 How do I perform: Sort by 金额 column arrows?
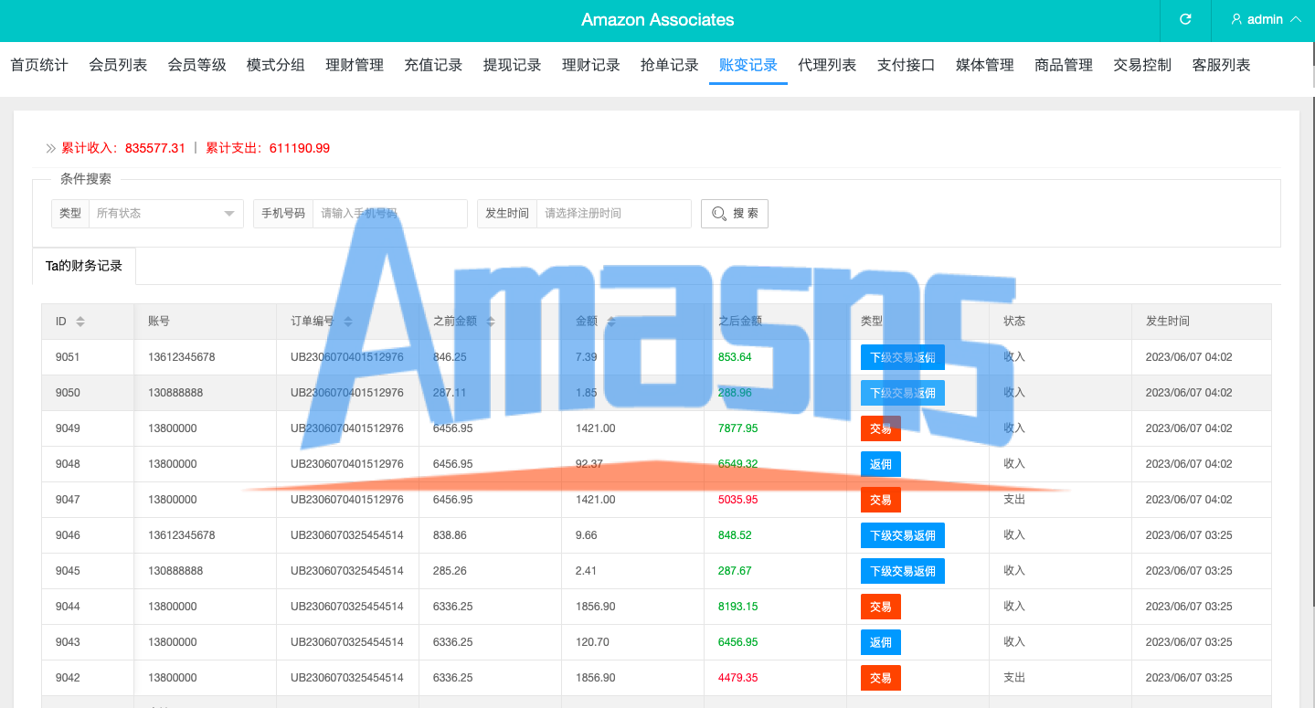[x=611, y=322]
